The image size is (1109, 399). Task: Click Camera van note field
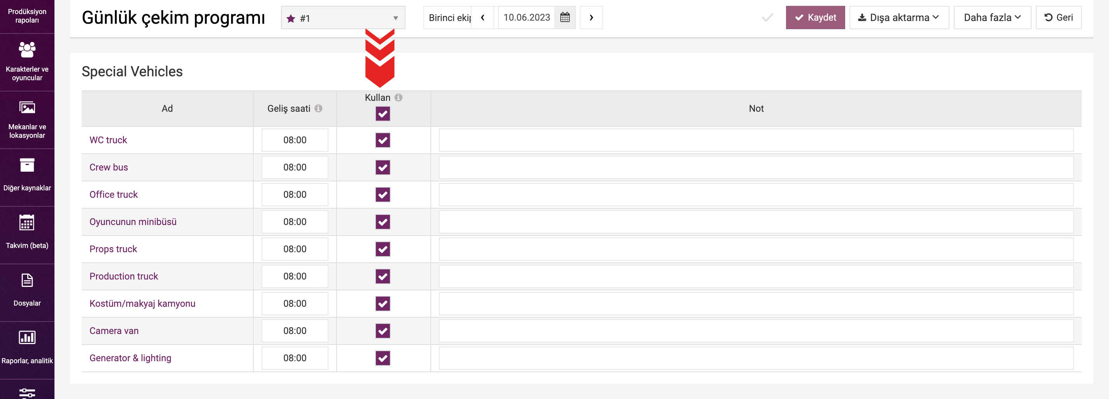point(756,331)
